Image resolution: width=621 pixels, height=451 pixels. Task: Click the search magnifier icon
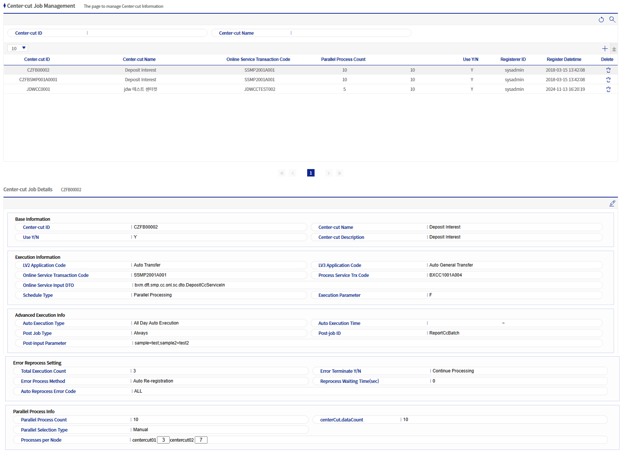tap(612, 20)
